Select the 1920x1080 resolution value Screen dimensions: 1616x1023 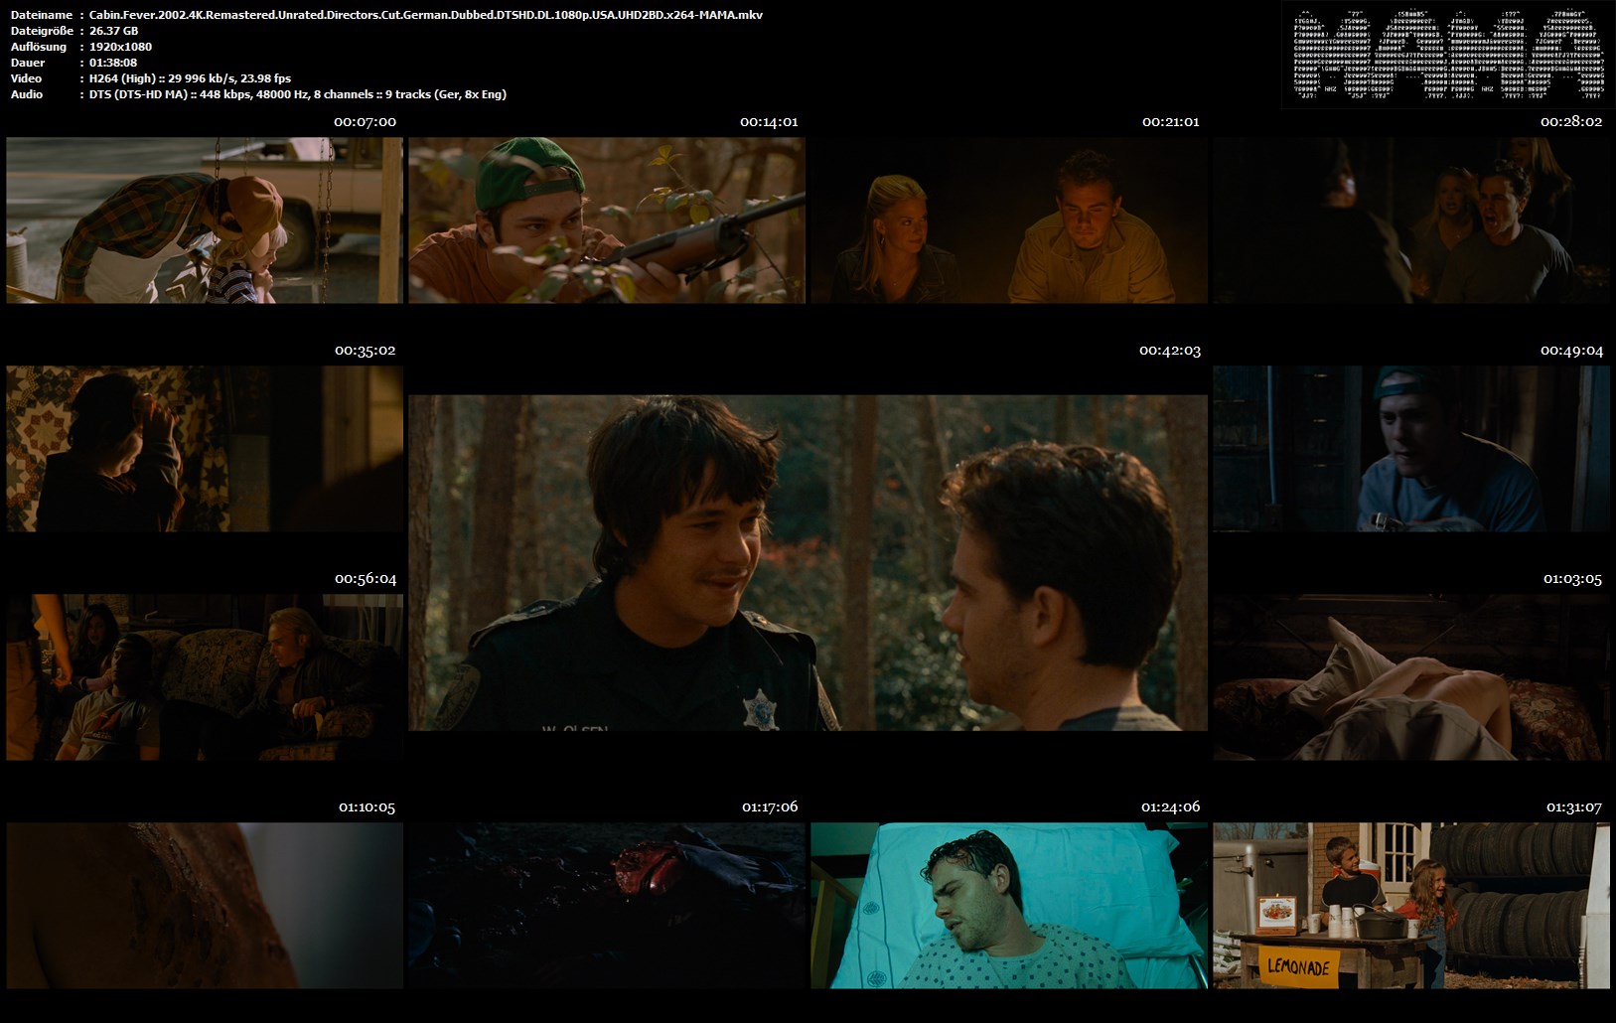coord(120,47)
